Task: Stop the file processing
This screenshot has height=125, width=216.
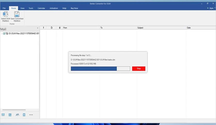Action: click(138, 68)
